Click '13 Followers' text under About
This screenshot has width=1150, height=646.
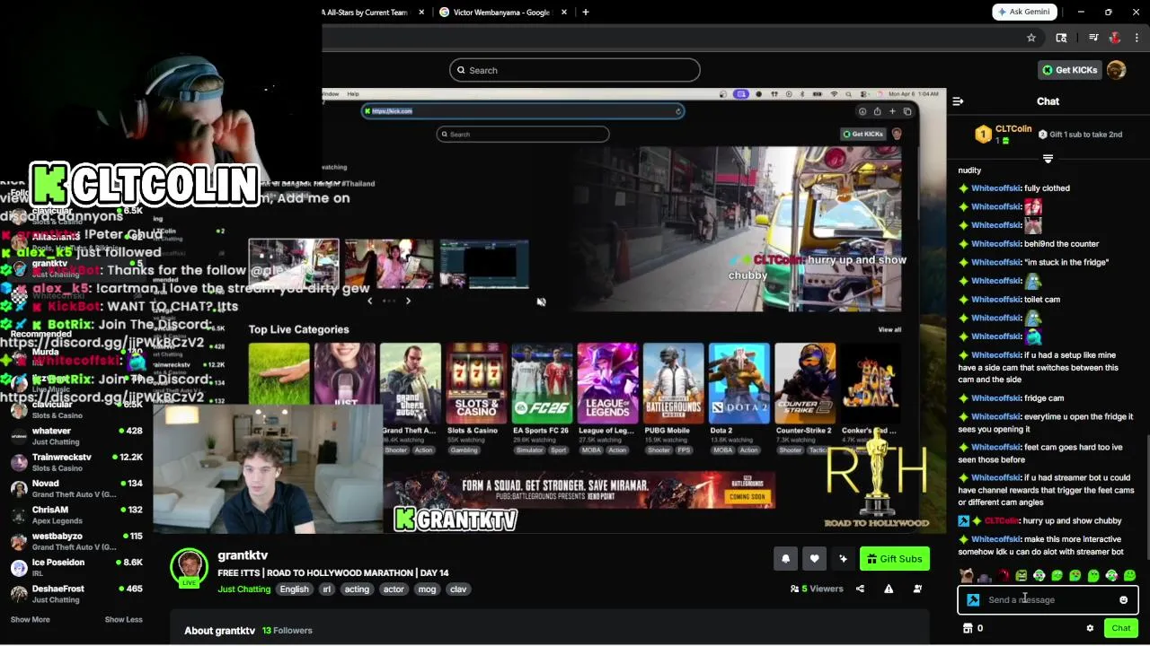click(x=287, y=631)
